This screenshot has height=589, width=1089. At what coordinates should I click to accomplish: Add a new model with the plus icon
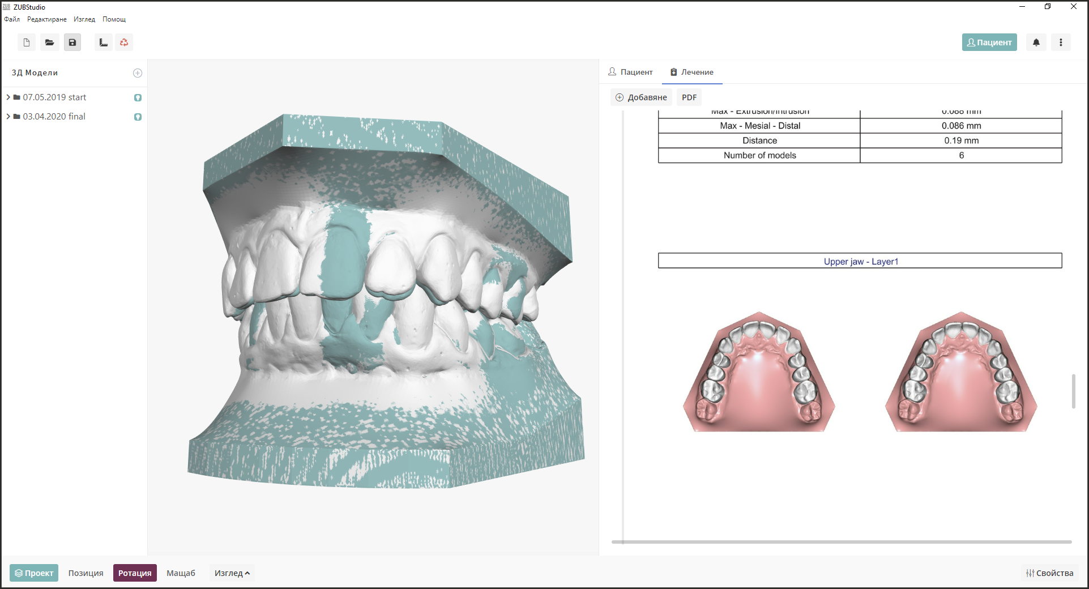138,72
